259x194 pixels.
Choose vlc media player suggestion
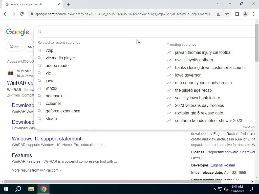click(60, 58)
